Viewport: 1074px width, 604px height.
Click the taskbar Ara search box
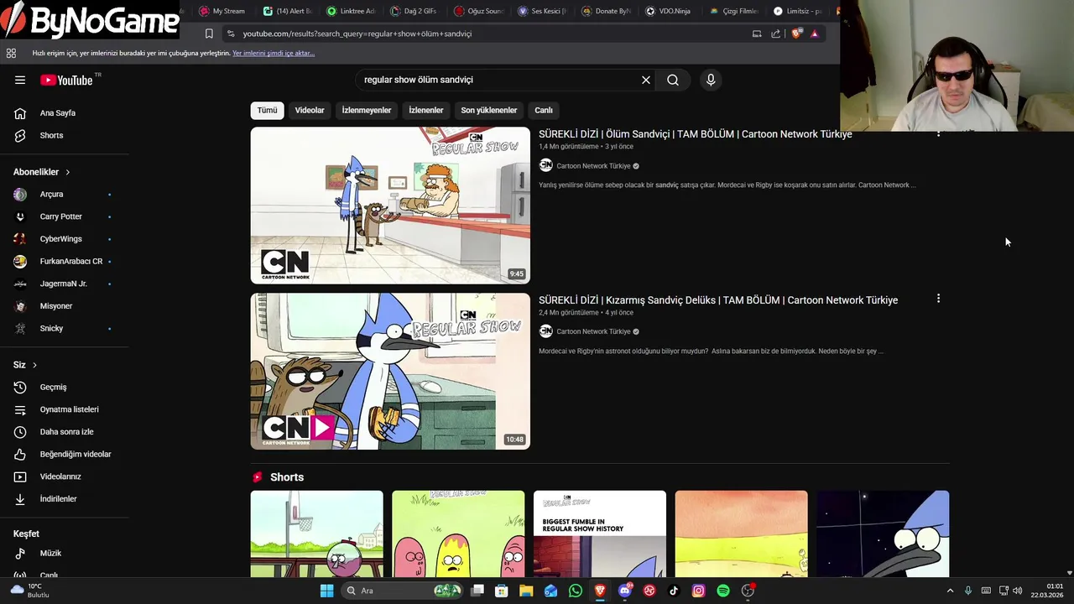click(x=404, y=591)
